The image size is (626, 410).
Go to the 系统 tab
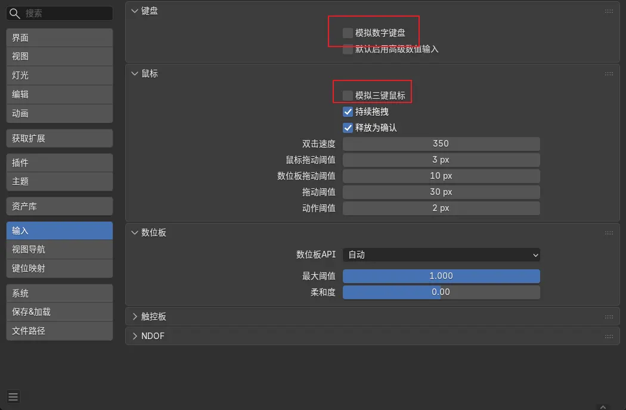(x=60, y=293)
